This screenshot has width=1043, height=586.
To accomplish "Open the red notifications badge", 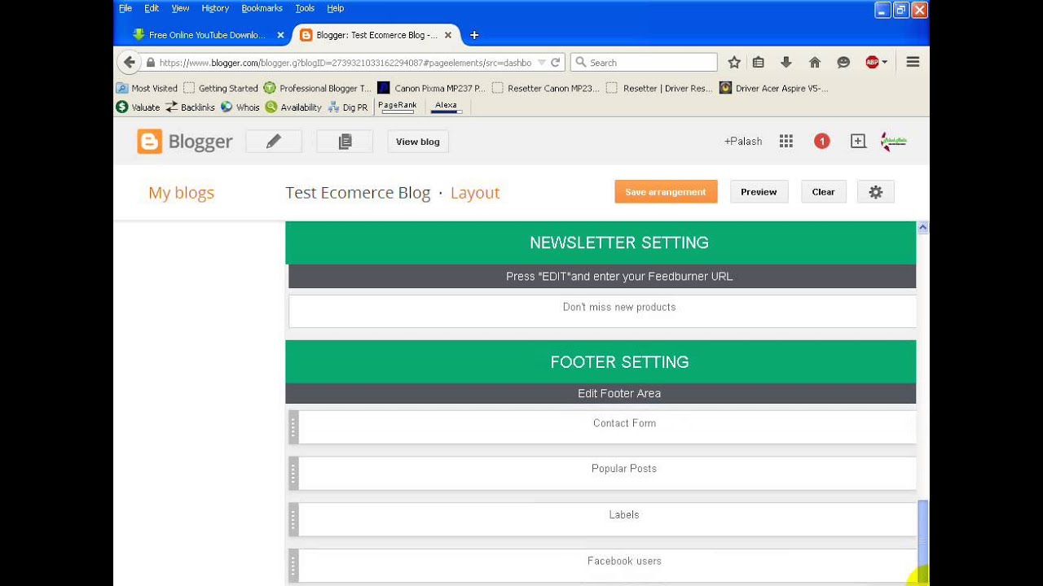I will tap(822, 142).
